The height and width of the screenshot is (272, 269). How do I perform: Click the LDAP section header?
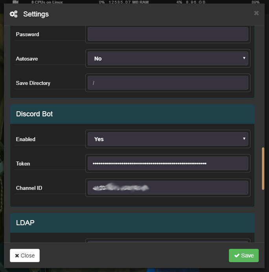[132, 223]
